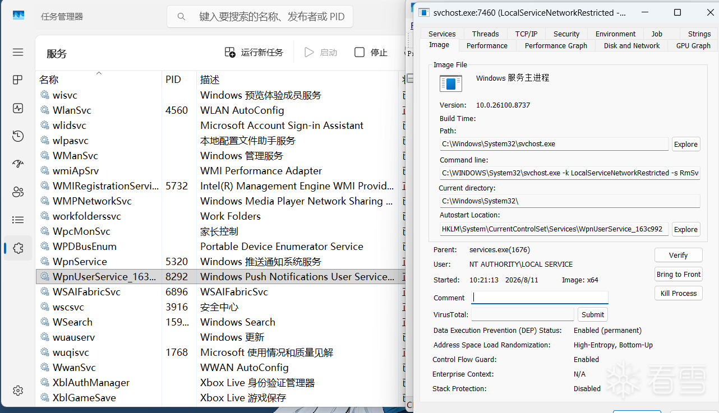Submit the file to VirusTotal

[593, 314]
